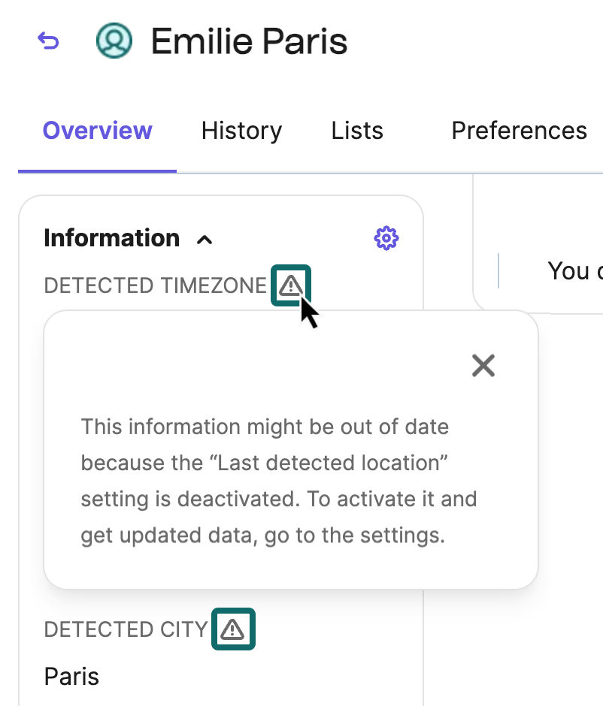This screenshot has height=706, width=603.
Task: Click the Detected City label
Action: (126, 629)
